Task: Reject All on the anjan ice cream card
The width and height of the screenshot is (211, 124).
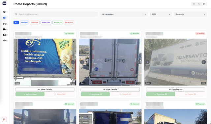Action: pyautogui.click(x=60, y=94)
